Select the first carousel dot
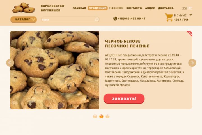Viewport: 202px width, 135px height. point(95,116)
